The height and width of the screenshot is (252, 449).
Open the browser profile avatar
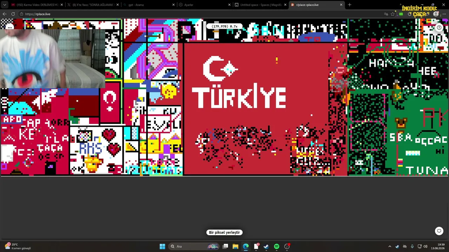coord(436,14)
